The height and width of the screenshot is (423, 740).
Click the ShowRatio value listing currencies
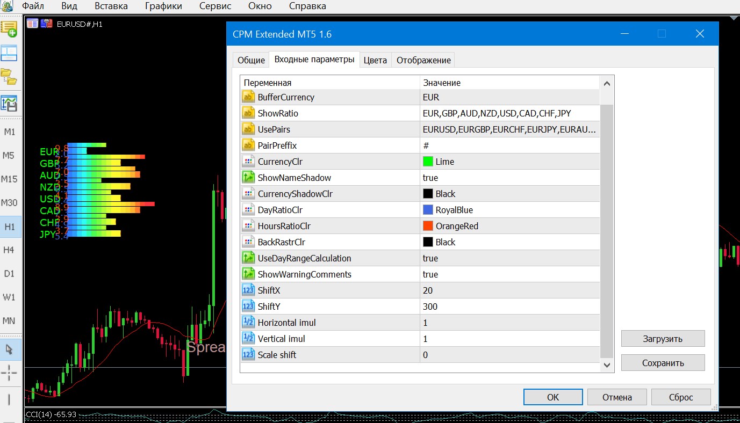click(497, 113)
